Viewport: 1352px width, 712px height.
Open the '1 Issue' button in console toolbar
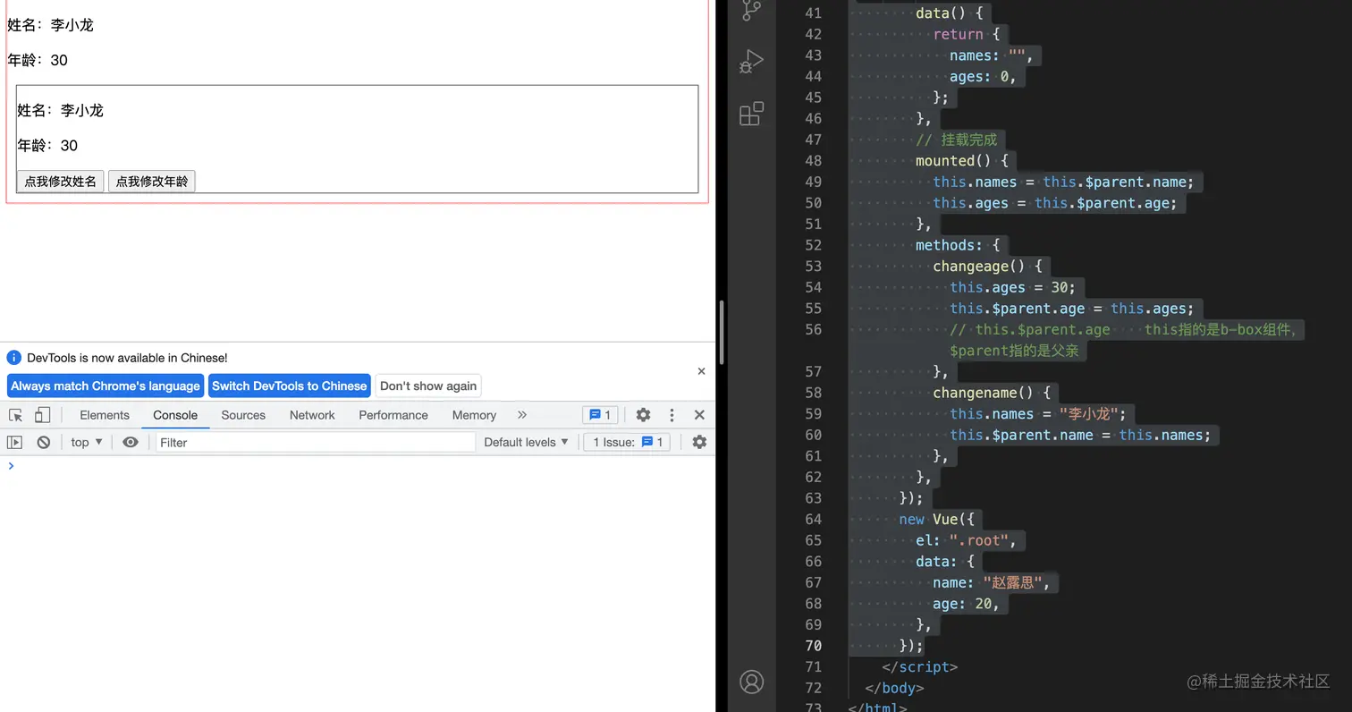[x=627, y=442]
